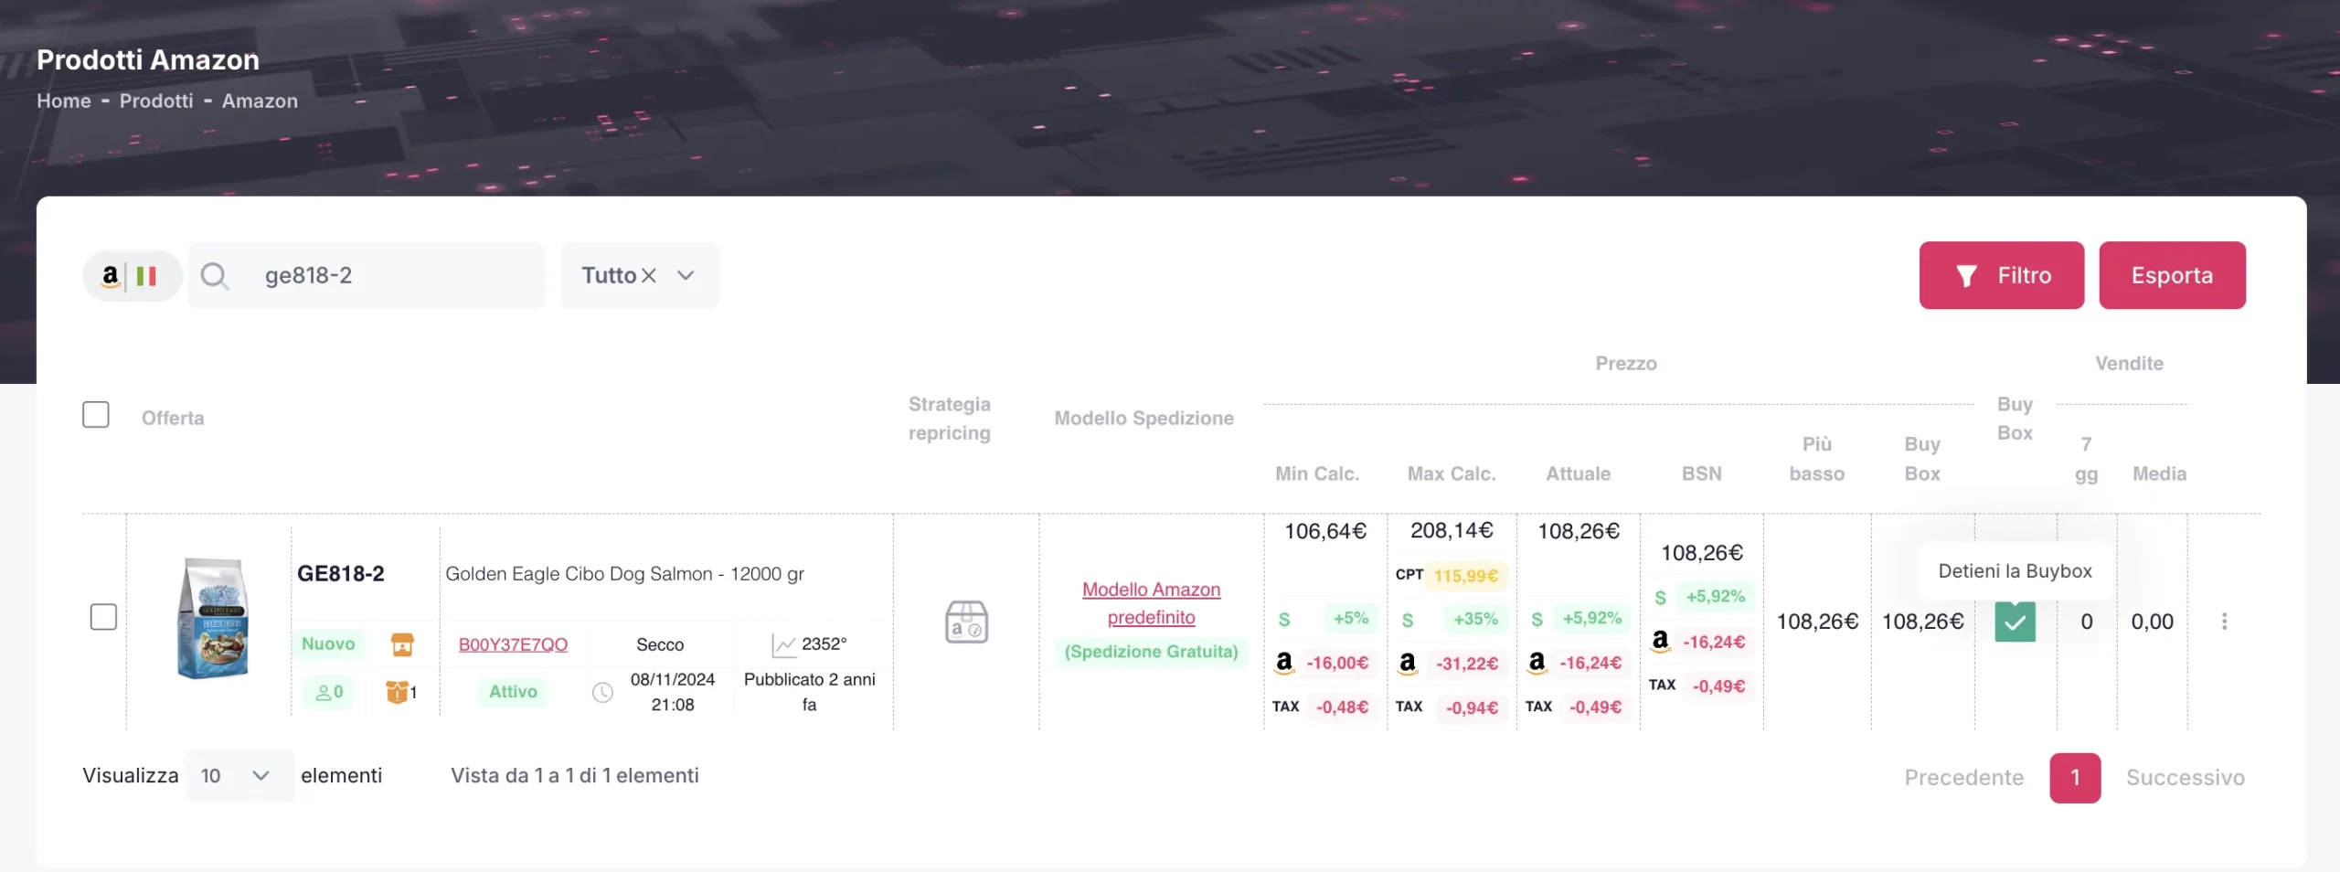Select page 1 in pagination
This screenshot has height=872, width=2340.
point(2075,777)
